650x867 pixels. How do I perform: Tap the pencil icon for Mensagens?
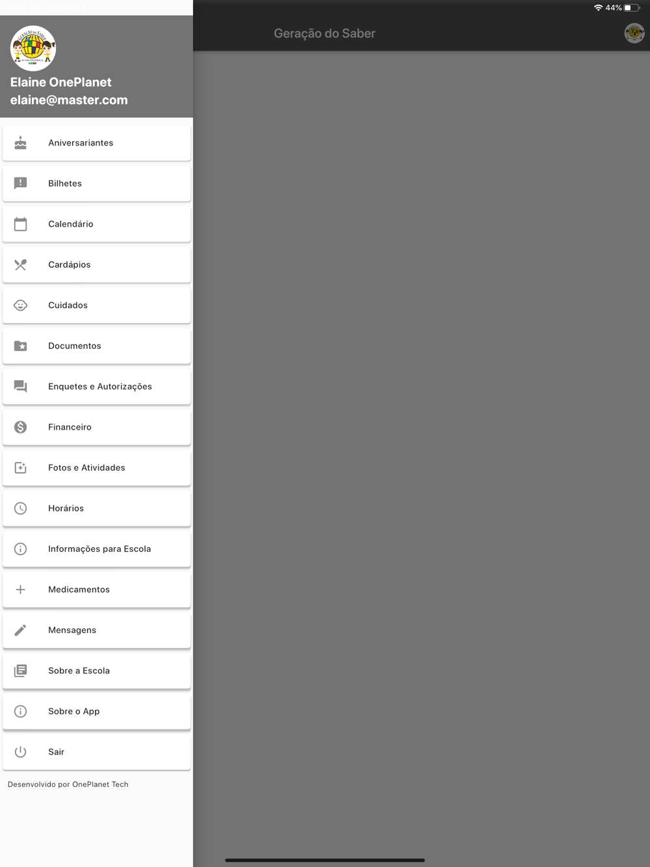(21, 630)
